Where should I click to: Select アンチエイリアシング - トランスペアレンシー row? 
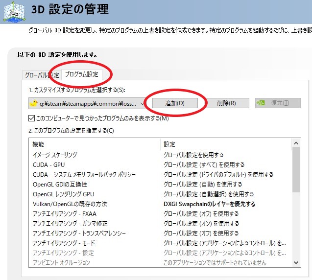[x=160, y=233]
